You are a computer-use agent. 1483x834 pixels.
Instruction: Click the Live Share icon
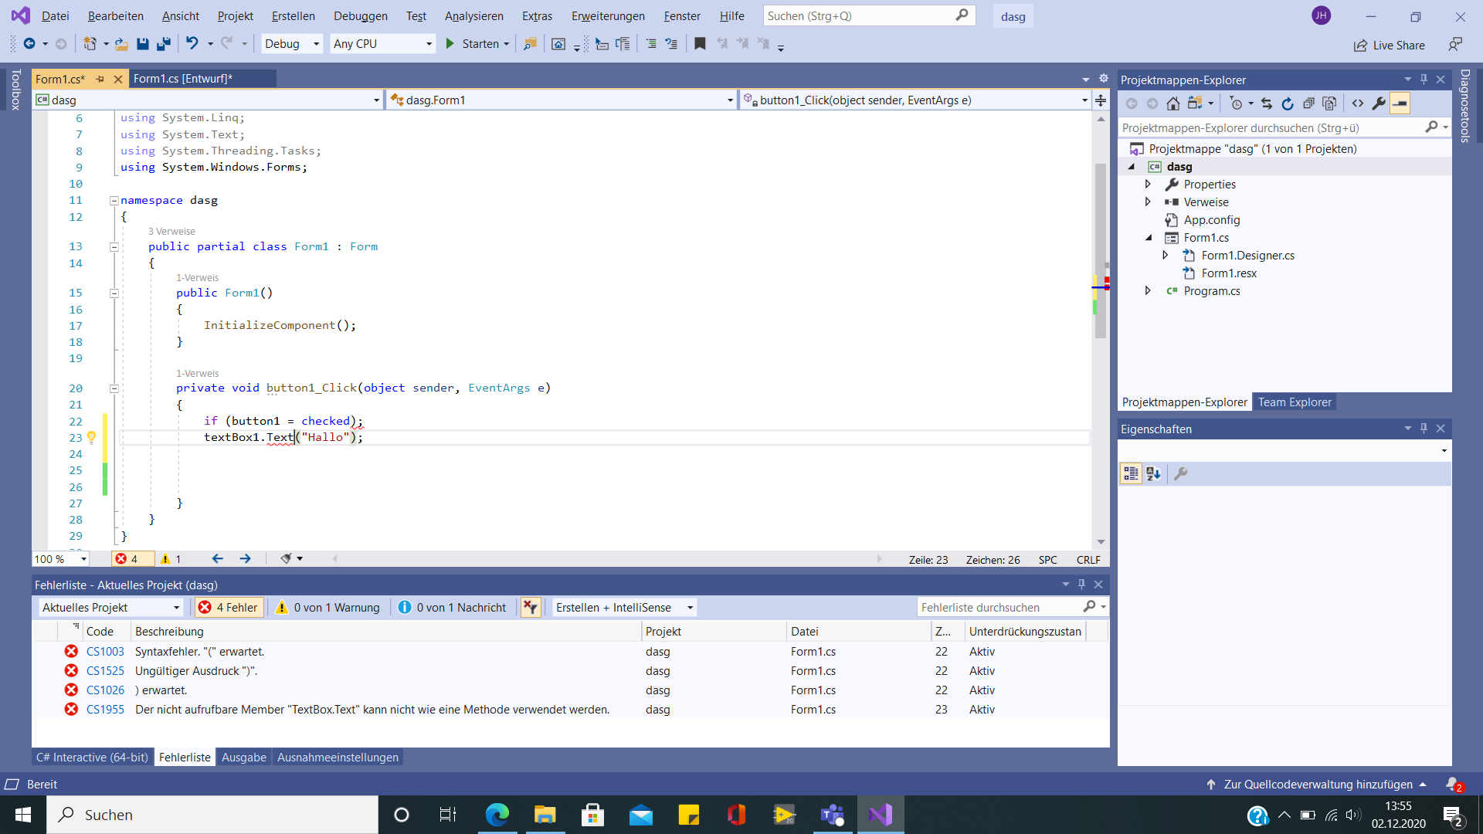point(1360,46)
